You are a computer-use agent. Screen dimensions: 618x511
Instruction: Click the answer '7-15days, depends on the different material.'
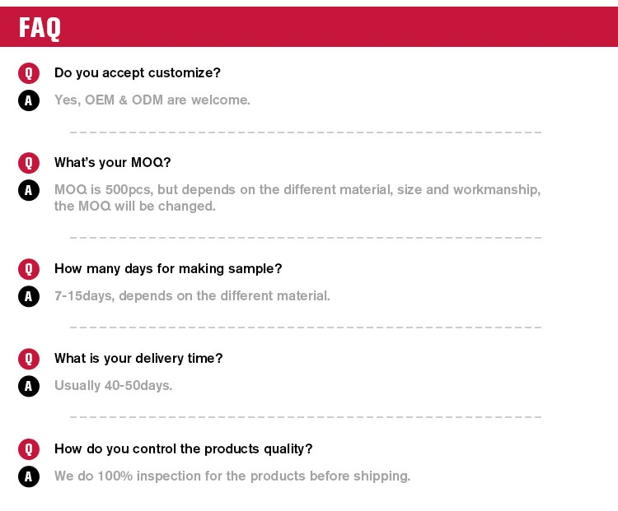192,295
